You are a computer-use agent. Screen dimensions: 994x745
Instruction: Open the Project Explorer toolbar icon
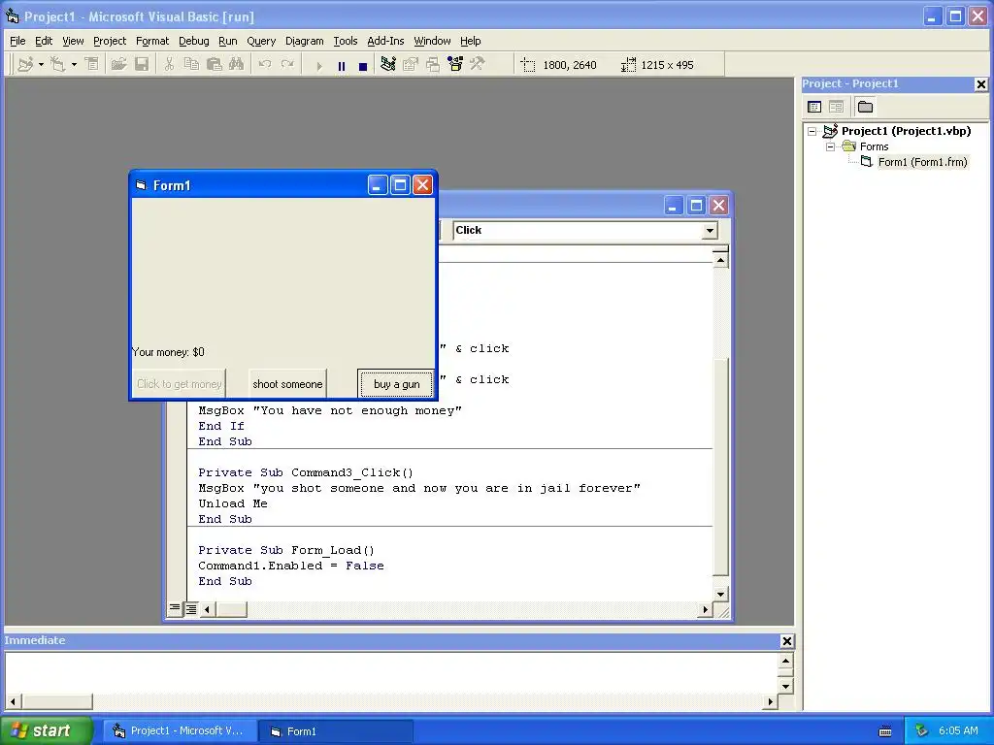tap(388, 64)
